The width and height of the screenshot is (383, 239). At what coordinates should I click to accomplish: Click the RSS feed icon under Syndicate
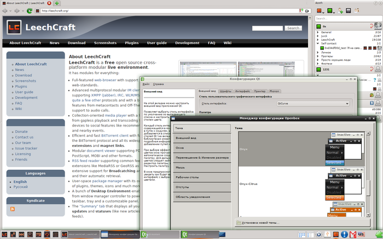point(13,209)
